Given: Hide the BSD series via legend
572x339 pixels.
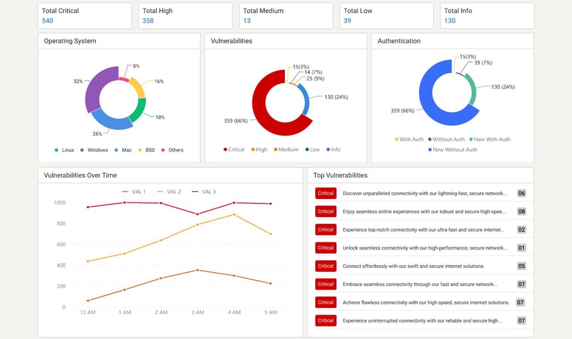Looking at the screenshot, I should (x=146, y=150).
